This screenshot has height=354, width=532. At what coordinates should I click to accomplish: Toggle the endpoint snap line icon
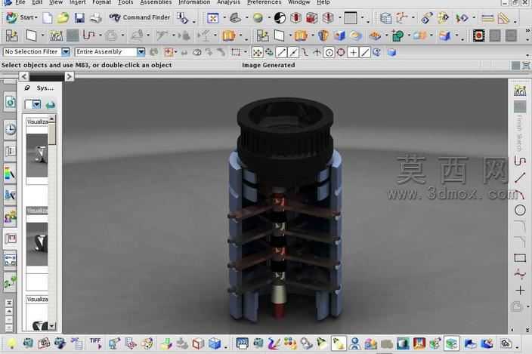tap(281, 53)
